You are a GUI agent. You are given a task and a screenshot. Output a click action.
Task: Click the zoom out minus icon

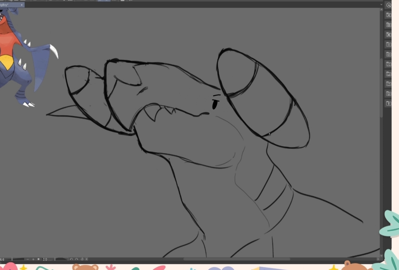coord(28,259)
